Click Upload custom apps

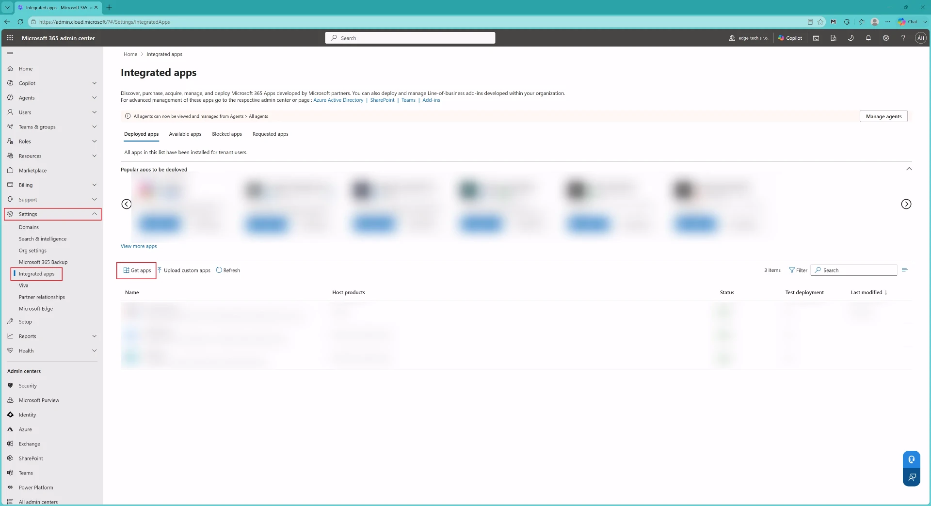[184, 270]
